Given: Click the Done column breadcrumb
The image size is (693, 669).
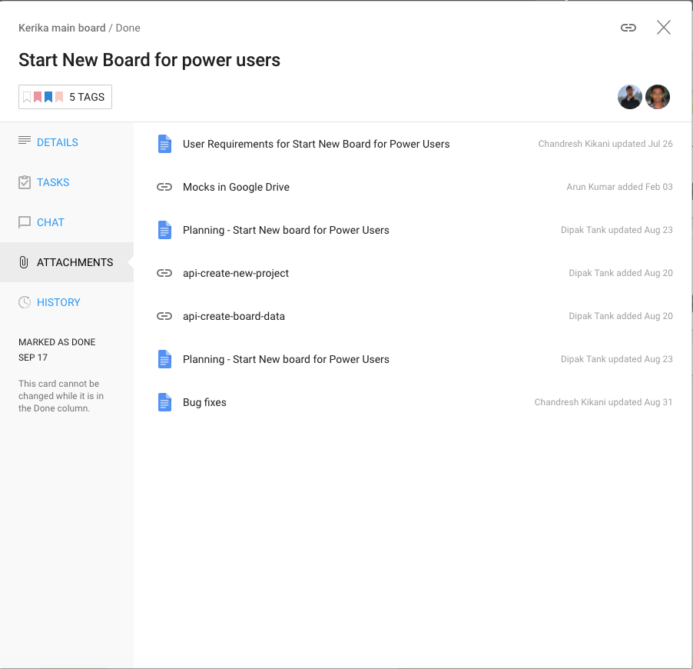Looking at the screenshot, I should pos(128,28).
